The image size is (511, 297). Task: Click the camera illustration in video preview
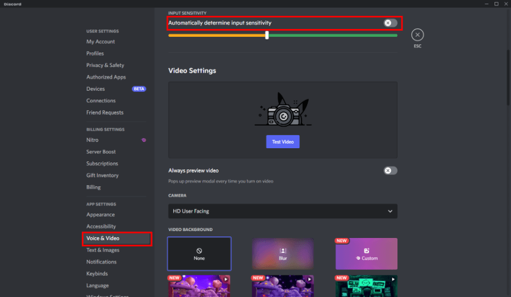[283, 110]
